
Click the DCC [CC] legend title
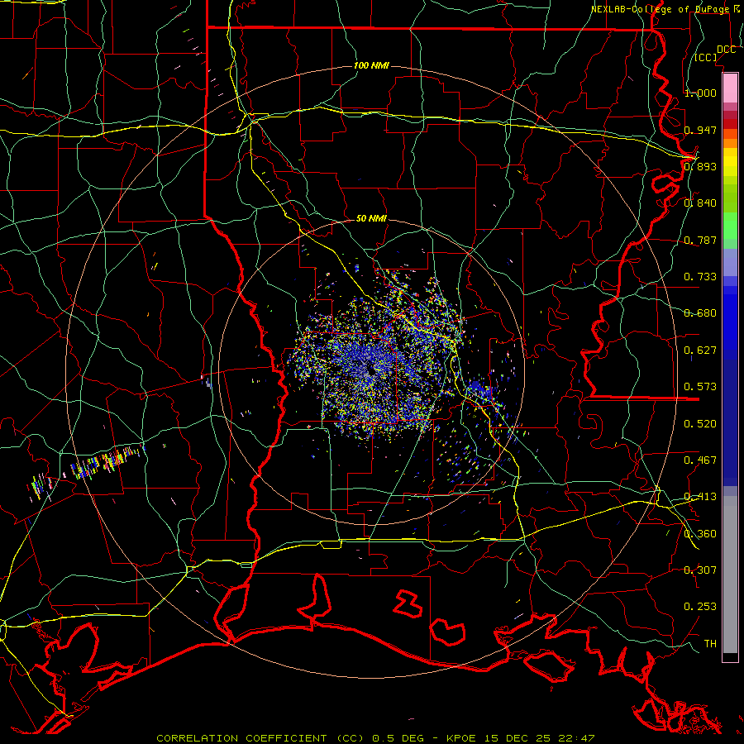coord(715,53)
